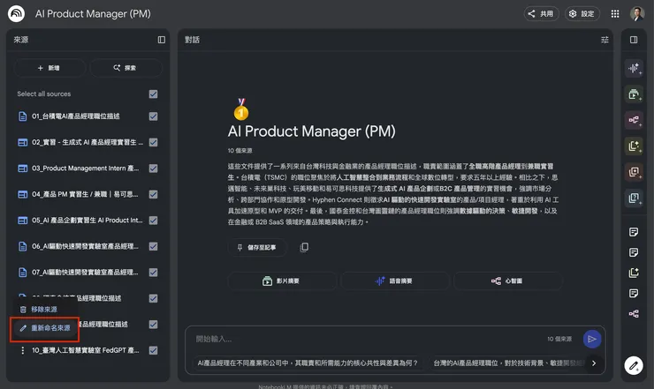Uncheck the 06_AI驅動 source checkbox
This screenshot has width=654, height=389.
click(154, 247)
